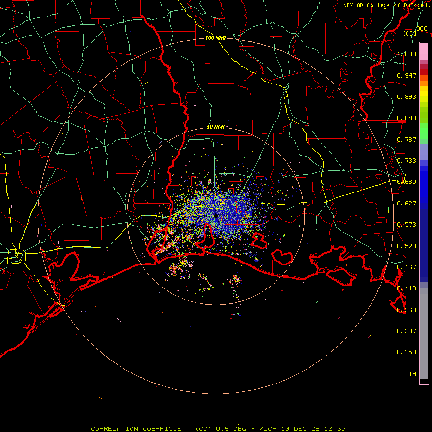Click the 0.573 legend value

(407, 225)
